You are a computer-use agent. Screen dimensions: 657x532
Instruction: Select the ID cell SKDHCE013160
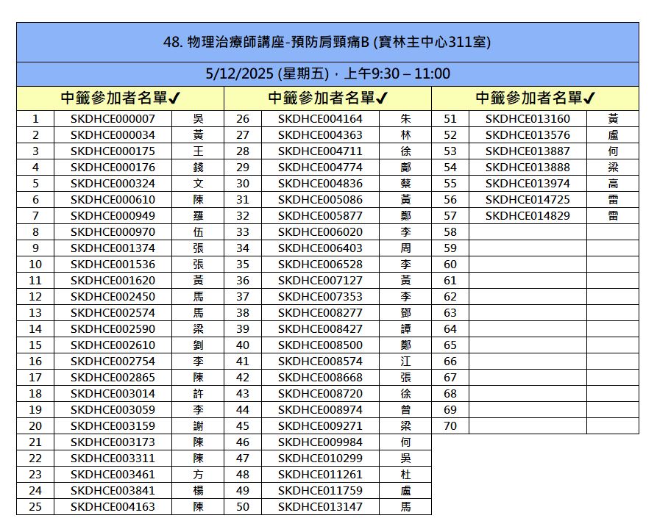click(528, 119)
